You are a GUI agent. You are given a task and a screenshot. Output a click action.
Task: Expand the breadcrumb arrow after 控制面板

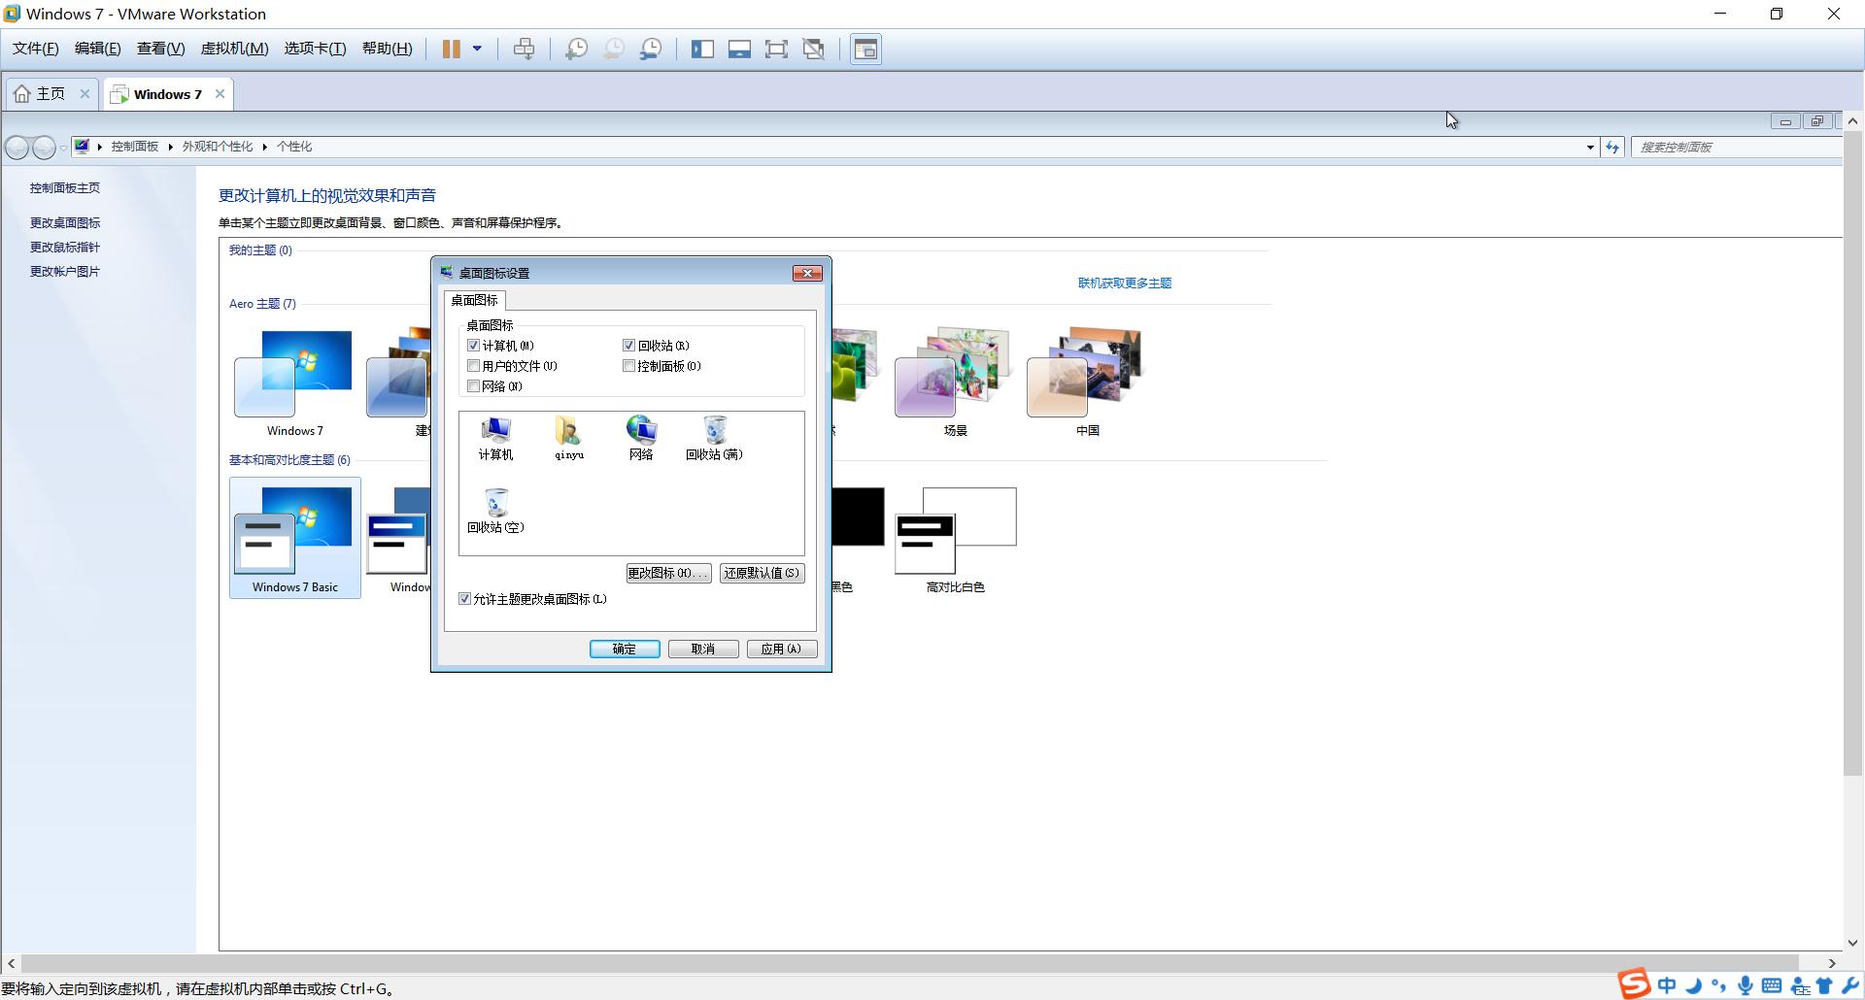(170, 147)
